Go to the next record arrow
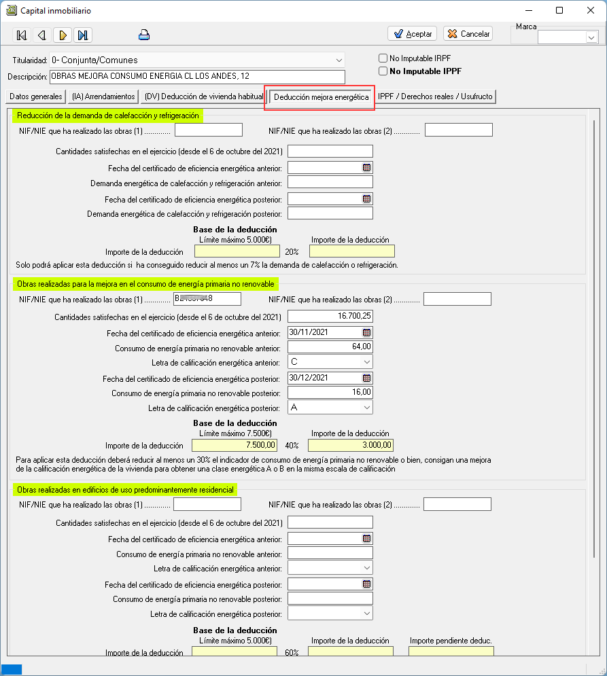Image resolution: width=607 pixels, height=676 pixels. point(63,35)
